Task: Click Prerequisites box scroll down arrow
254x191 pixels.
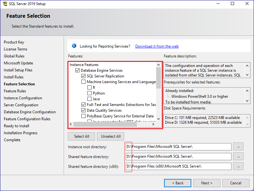Action: click(x=247, y=101)
